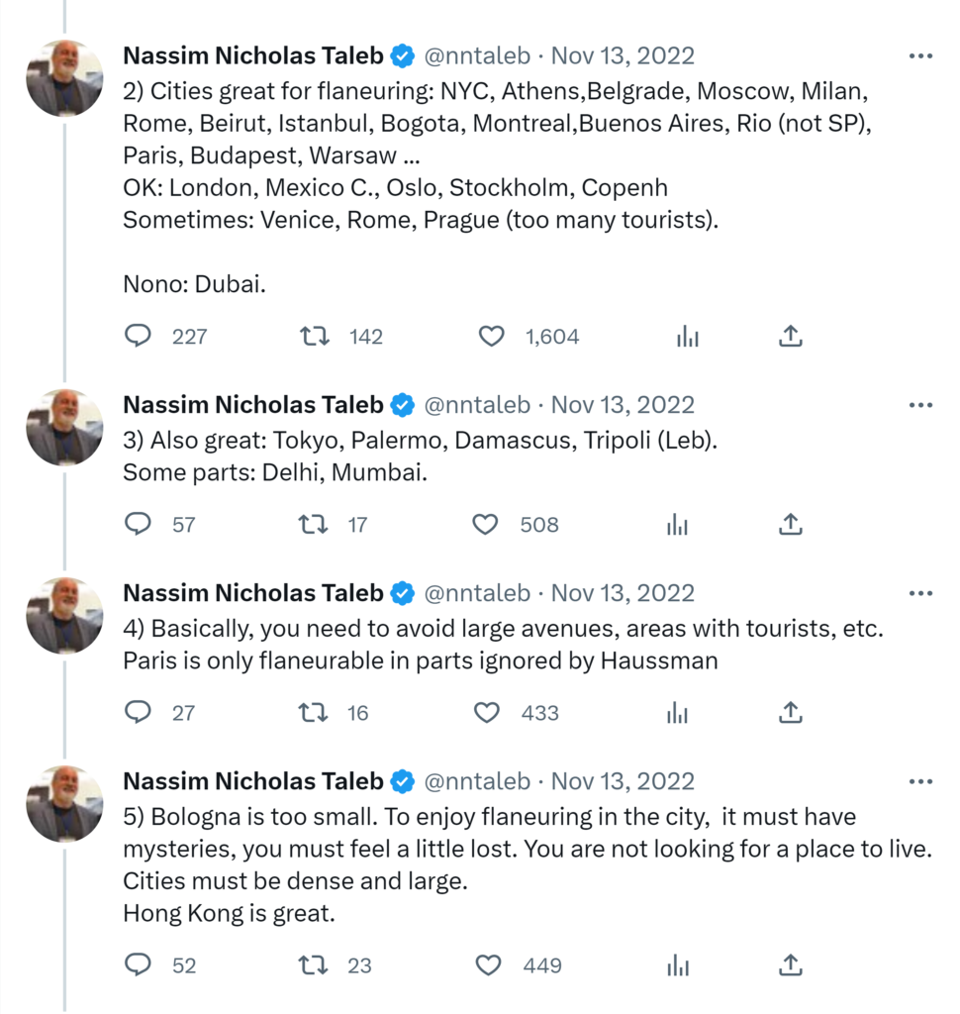
Task: Like the tweet with 1,604 likes
Action: pyautogui.click(x=492, y=337)
